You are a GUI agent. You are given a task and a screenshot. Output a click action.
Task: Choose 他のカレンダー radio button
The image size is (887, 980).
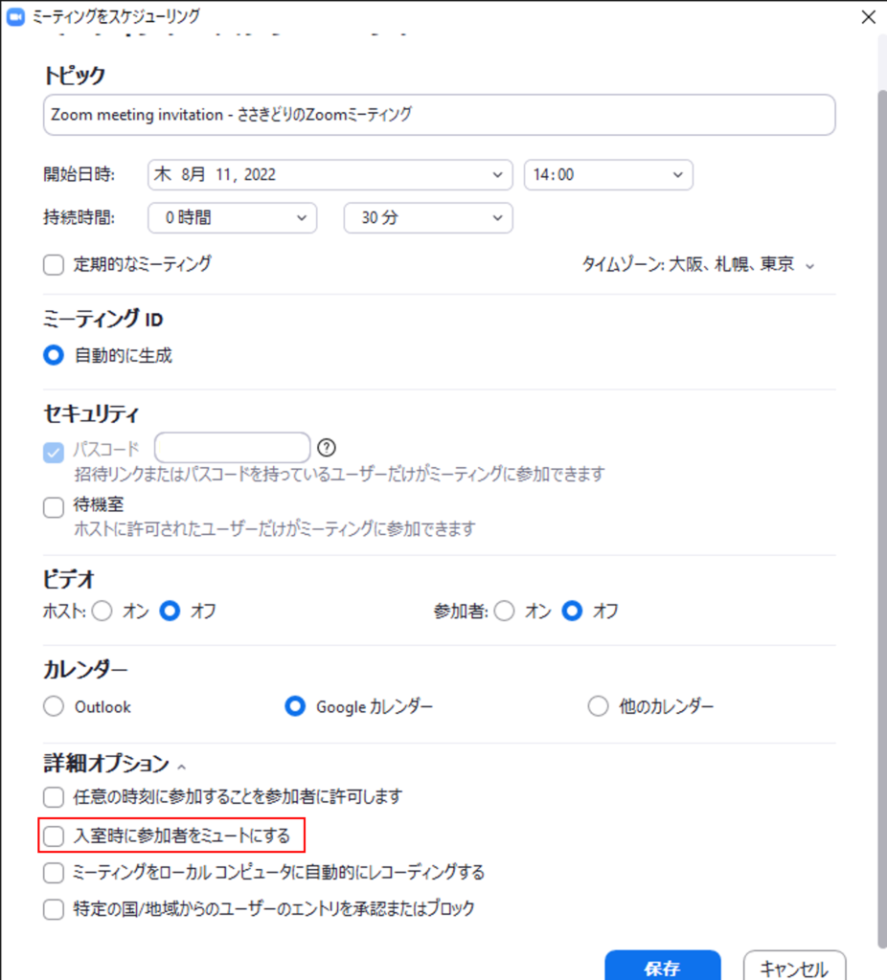[598, 707]
